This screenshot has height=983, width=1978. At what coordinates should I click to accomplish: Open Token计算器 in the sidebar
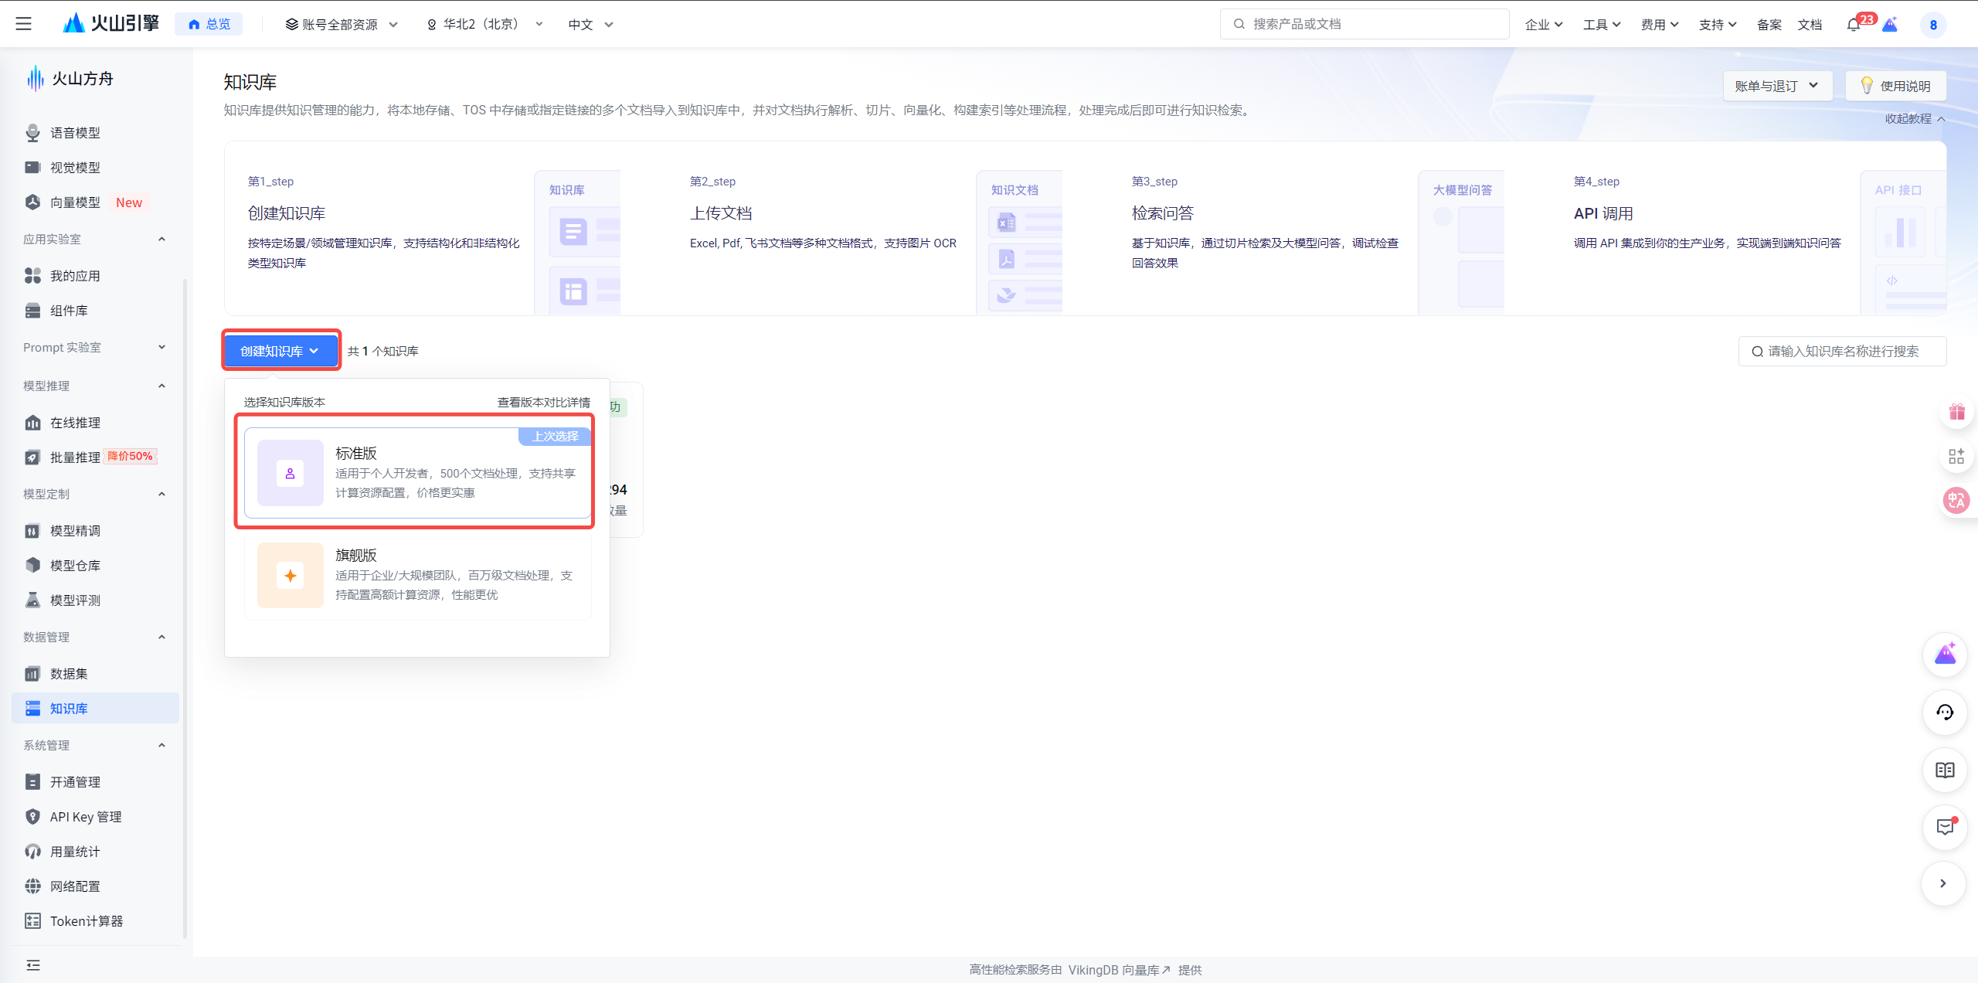click(x=94, y=921)
